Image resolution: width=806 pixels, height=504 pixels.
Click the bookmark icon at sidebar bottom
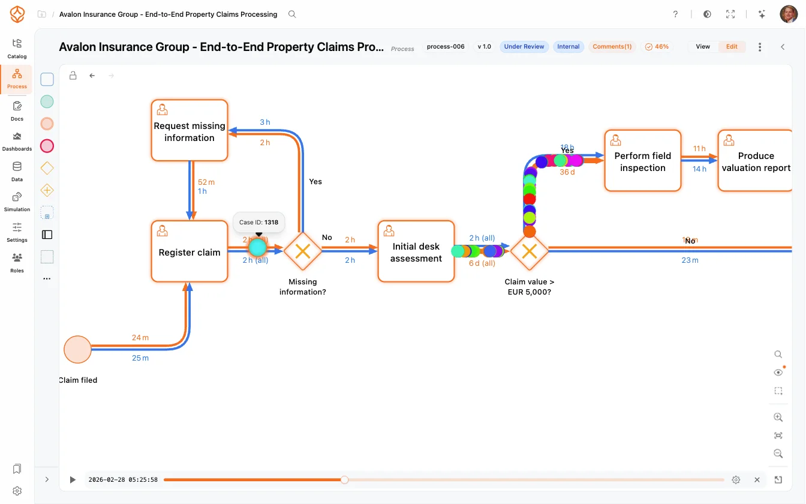tap(17, 469)
